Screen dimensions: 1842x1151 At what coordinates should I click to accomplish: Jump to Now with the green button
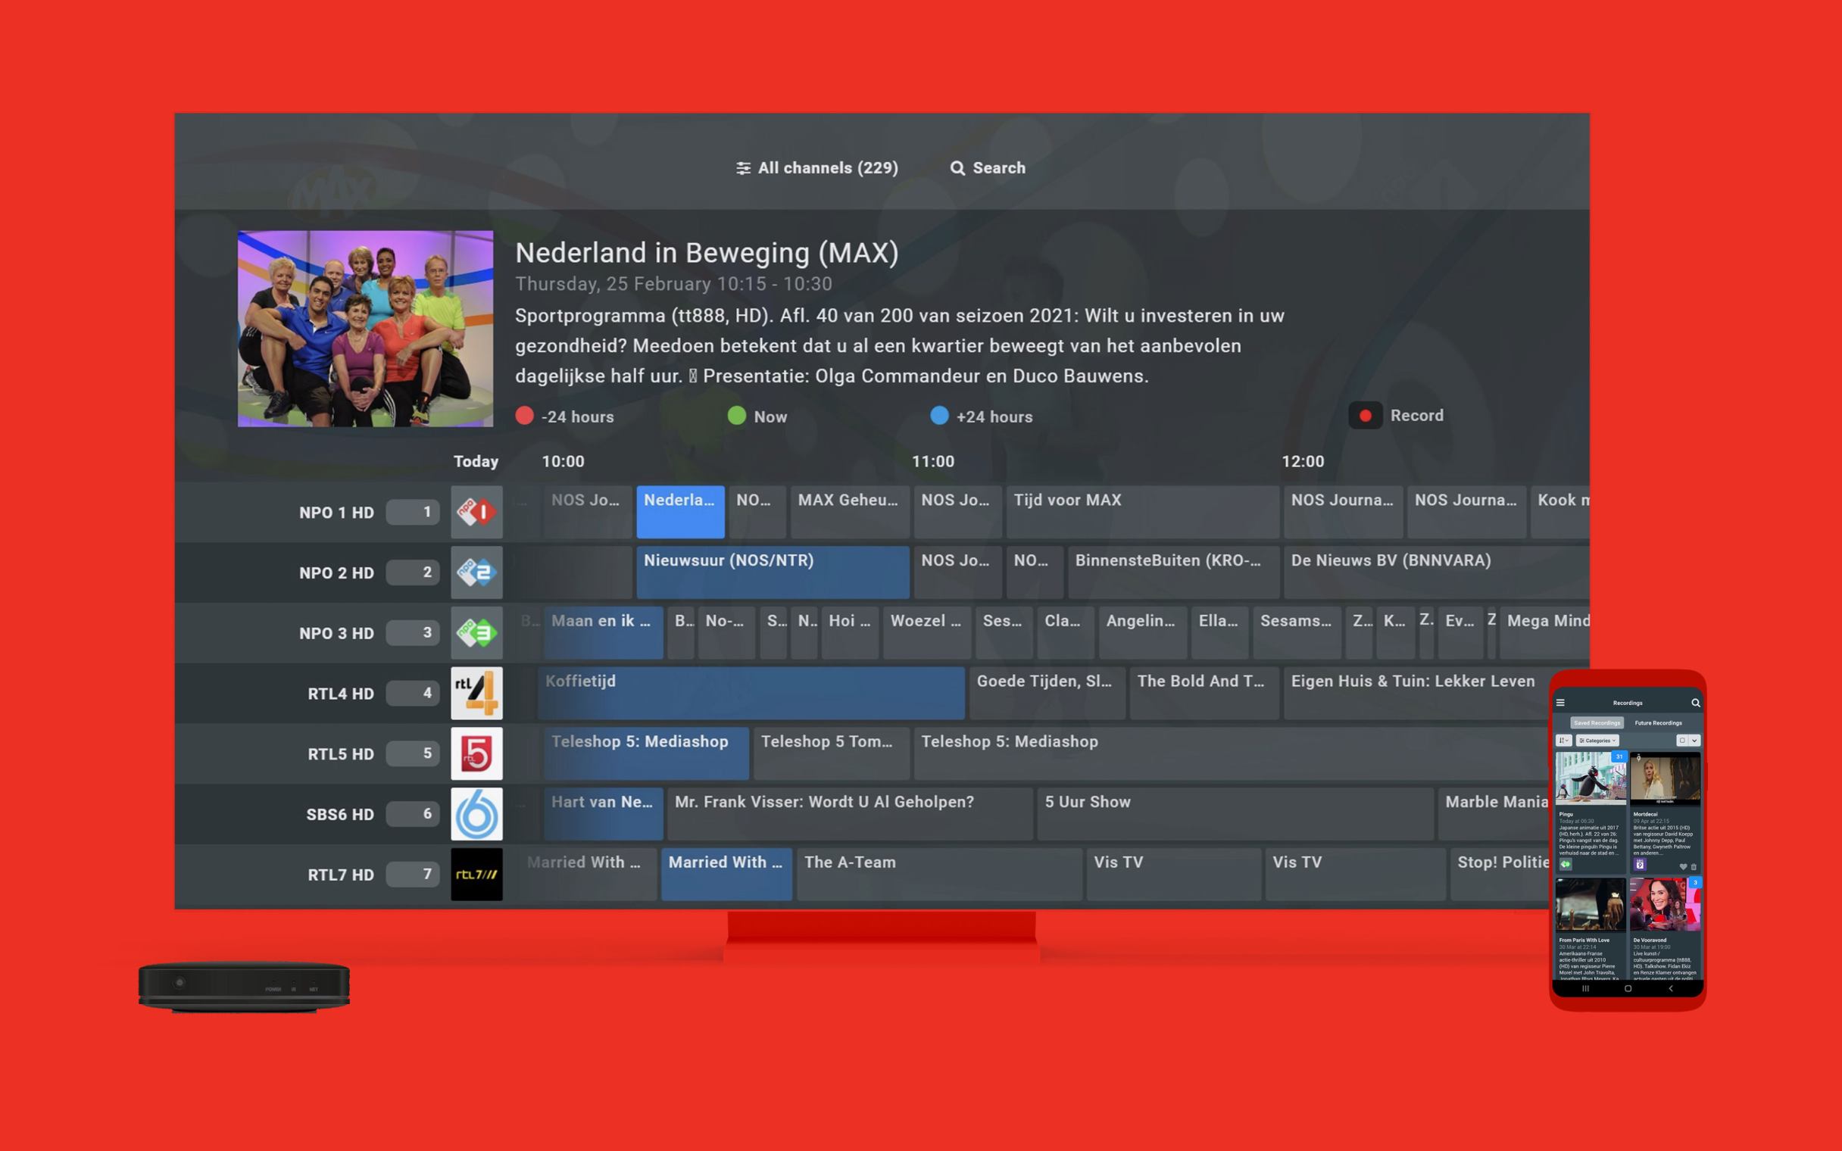[757, 416]
